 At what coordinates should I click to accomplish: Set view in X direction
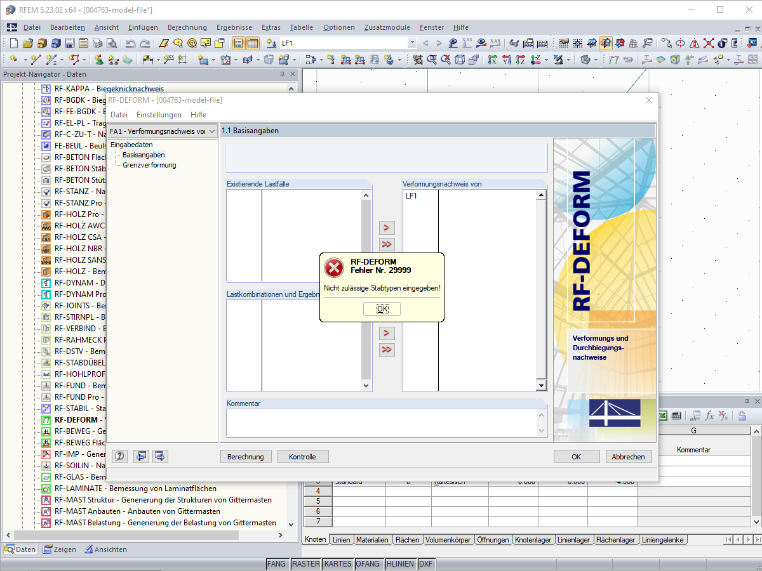493,60
